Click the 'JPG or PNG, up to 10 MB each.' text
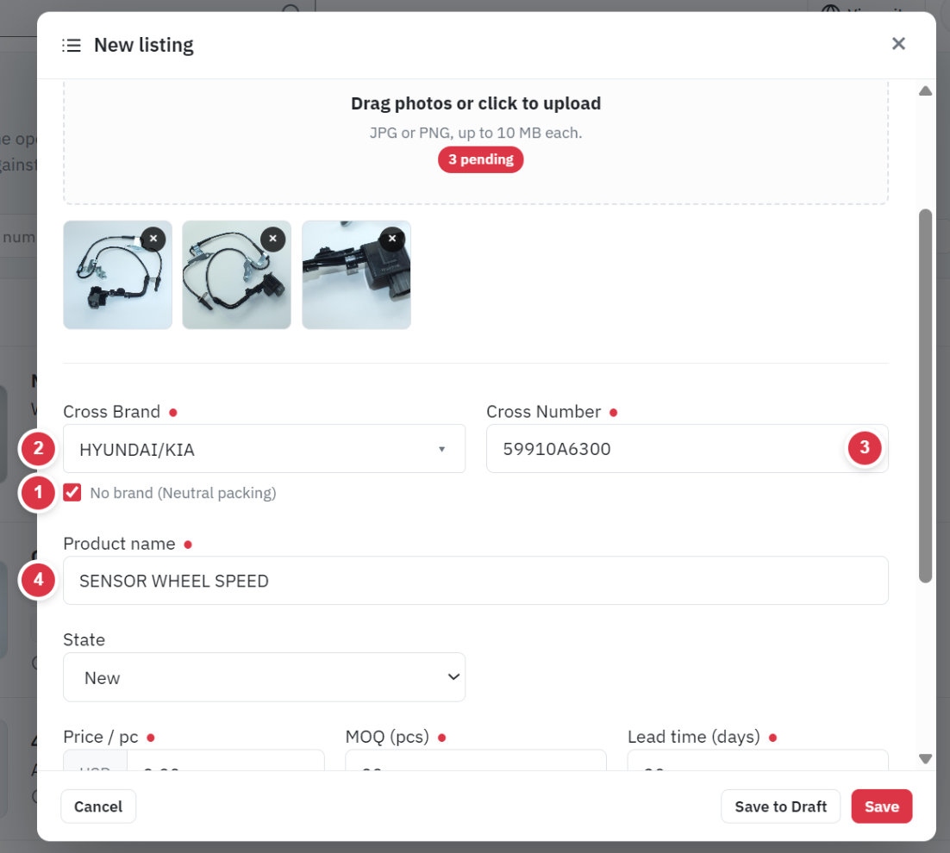 [x=476, y=134]
